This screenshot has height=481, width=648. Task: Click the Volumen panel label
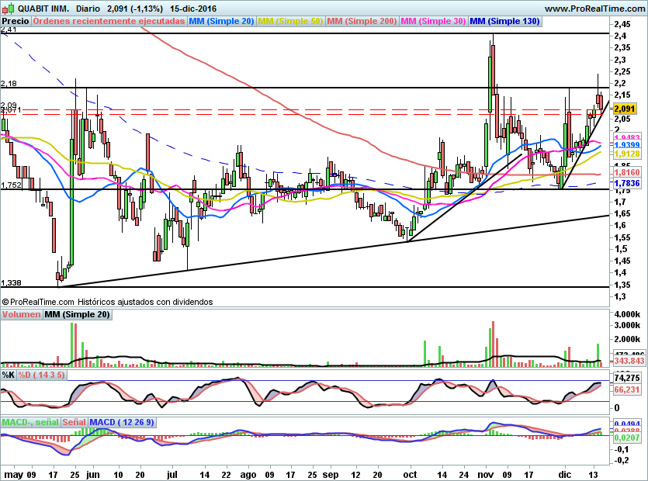coord(21,314)
